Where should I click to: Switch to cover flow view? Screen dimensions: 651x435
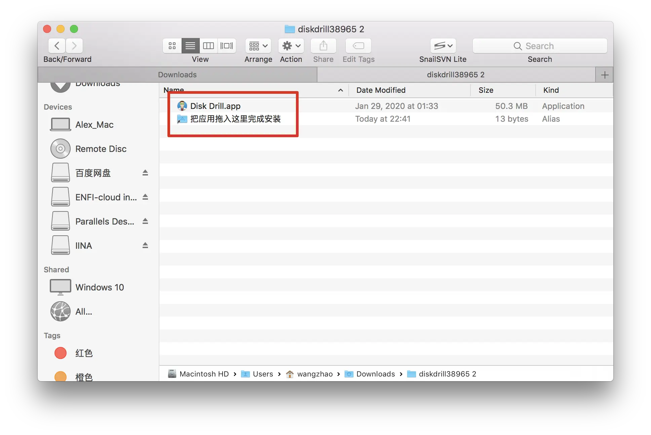(227, 46)
